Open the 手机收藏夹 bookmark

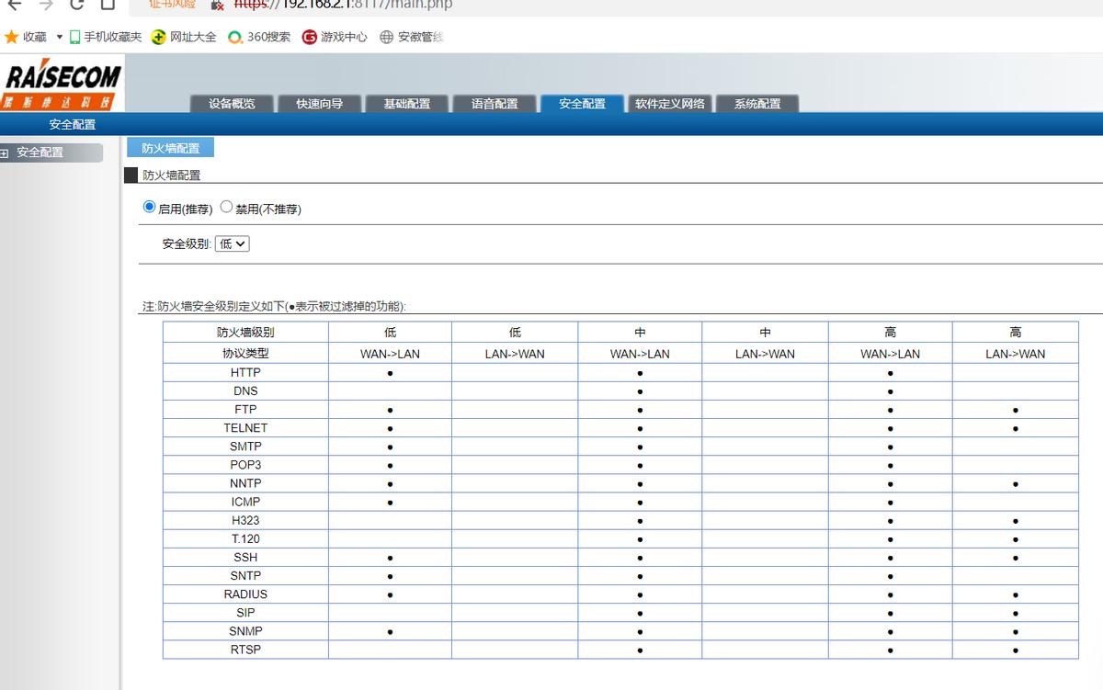pyautogui.click(x=106, y=37)
